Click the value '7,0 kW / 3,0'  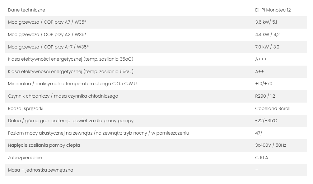coord(265,47)
